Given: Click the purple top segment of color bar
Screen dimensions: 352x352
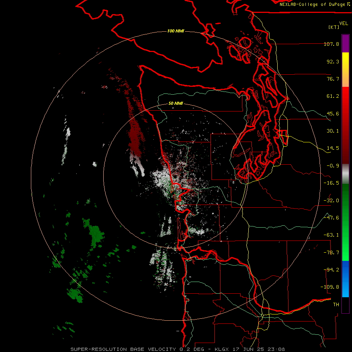Looking at the screenshot, I should (x=345, y=43).
